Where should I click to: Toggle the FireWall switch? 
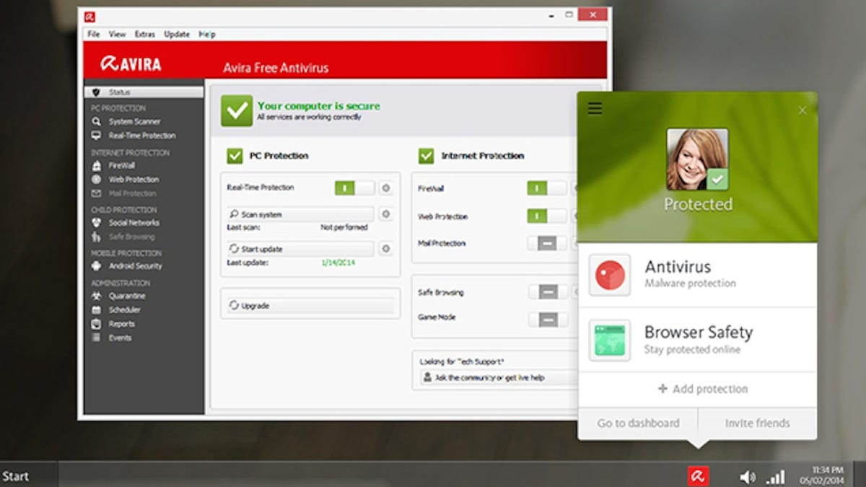[x=546, y=188]
